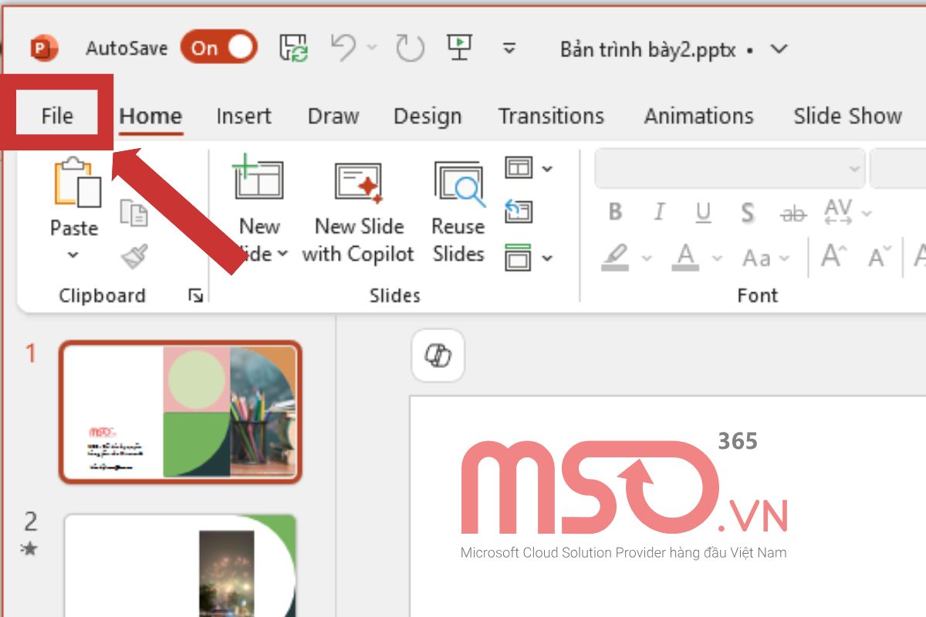Click the Reuse Slides button
926x617 pixels.
[x=458, y=211]
